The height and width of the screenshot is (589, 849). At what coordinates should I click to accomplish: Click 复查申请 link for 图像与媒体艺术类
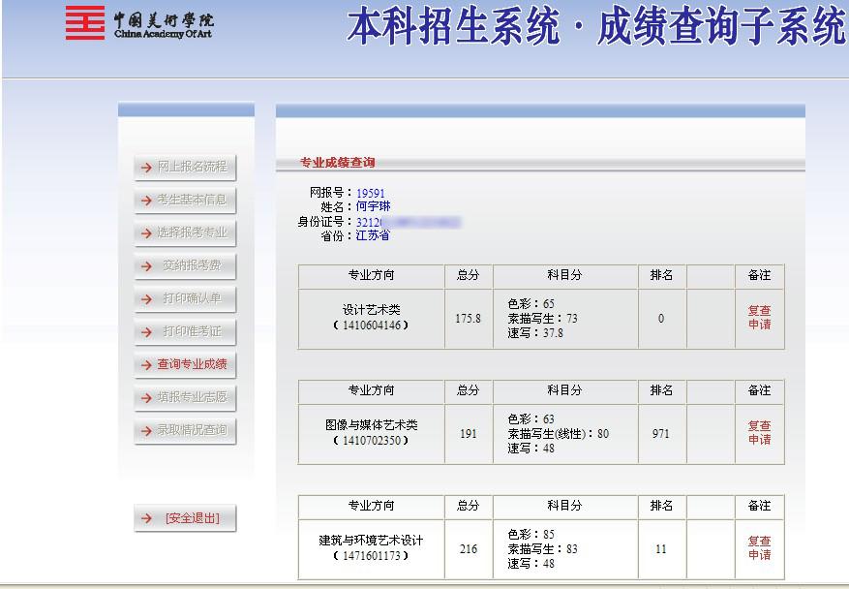759,433
